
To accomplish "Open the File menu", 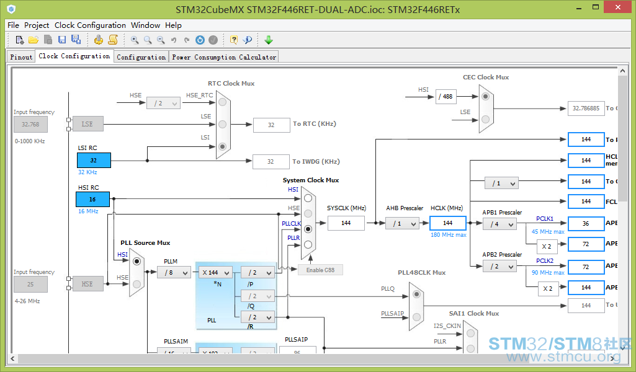I will pos(13,25).
